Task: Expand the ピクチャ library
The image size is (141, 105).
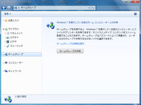Action: (5, 38)
